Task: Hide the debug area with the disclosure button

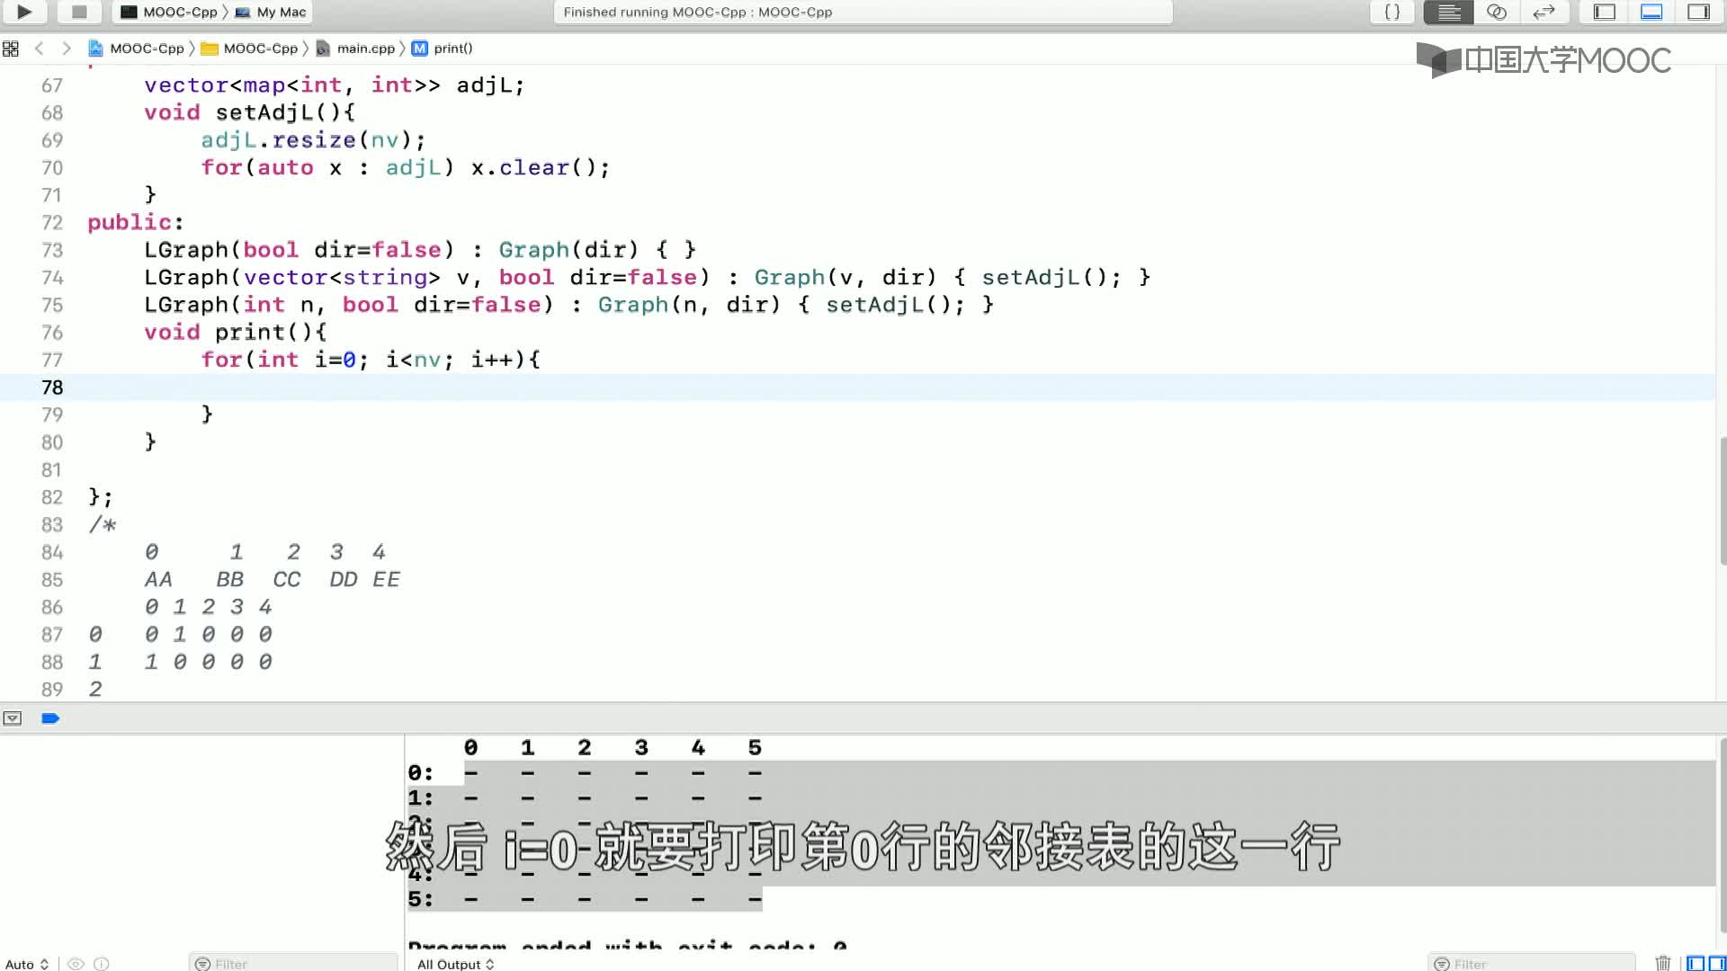Action: 13,718
